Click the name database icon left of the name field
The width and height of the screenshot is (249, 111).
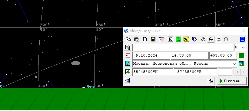point(128,47)
